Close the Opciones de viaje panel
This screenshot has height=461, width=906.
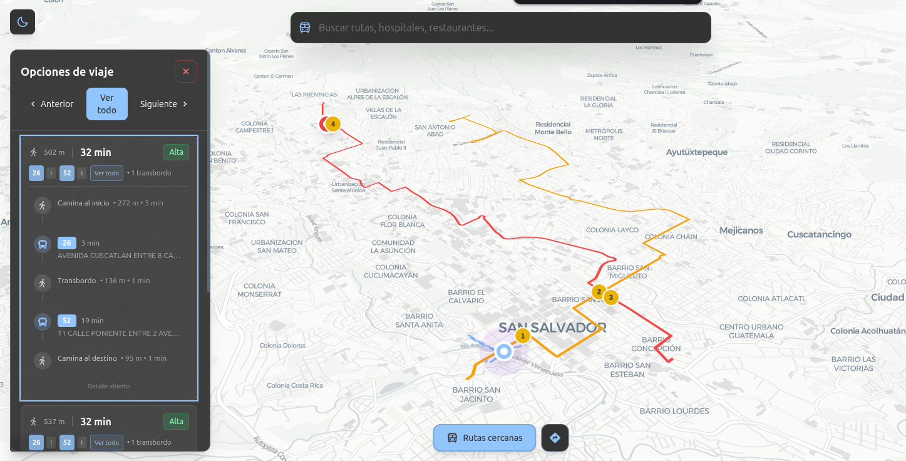point(186,71)
